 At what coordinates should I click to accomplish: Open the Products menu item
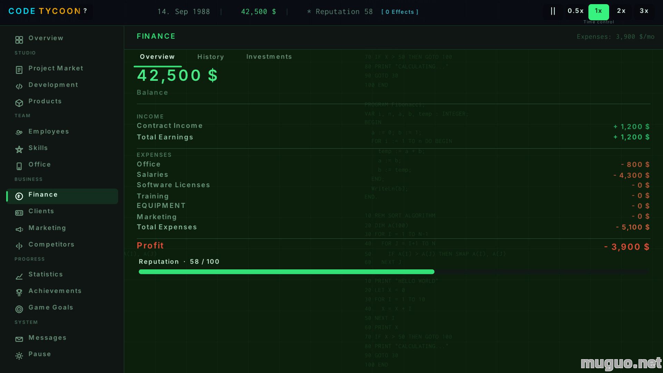tap(45, 102)
